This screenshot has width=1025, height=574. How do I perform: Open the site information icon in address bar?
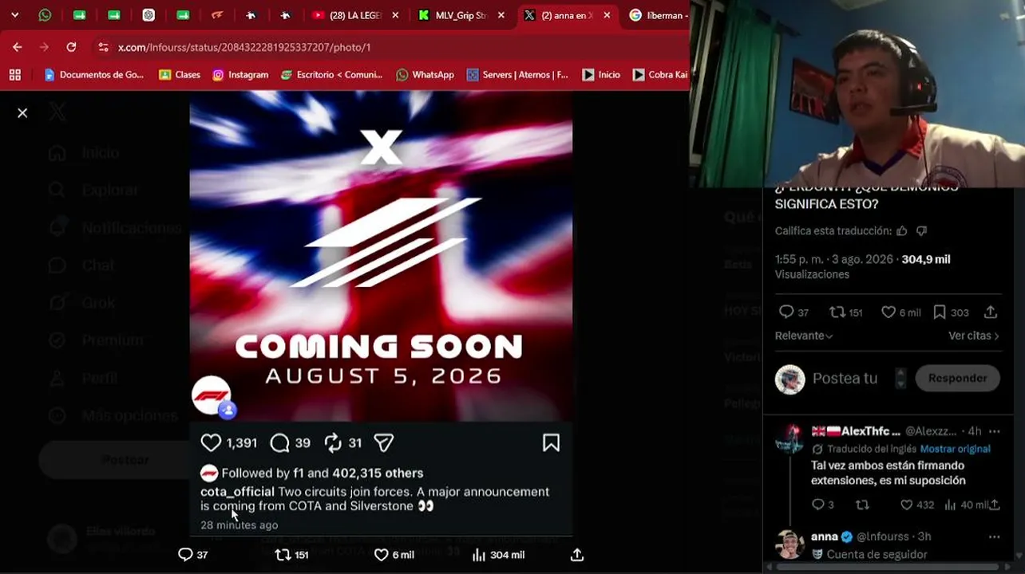click(x=103, y=47)
